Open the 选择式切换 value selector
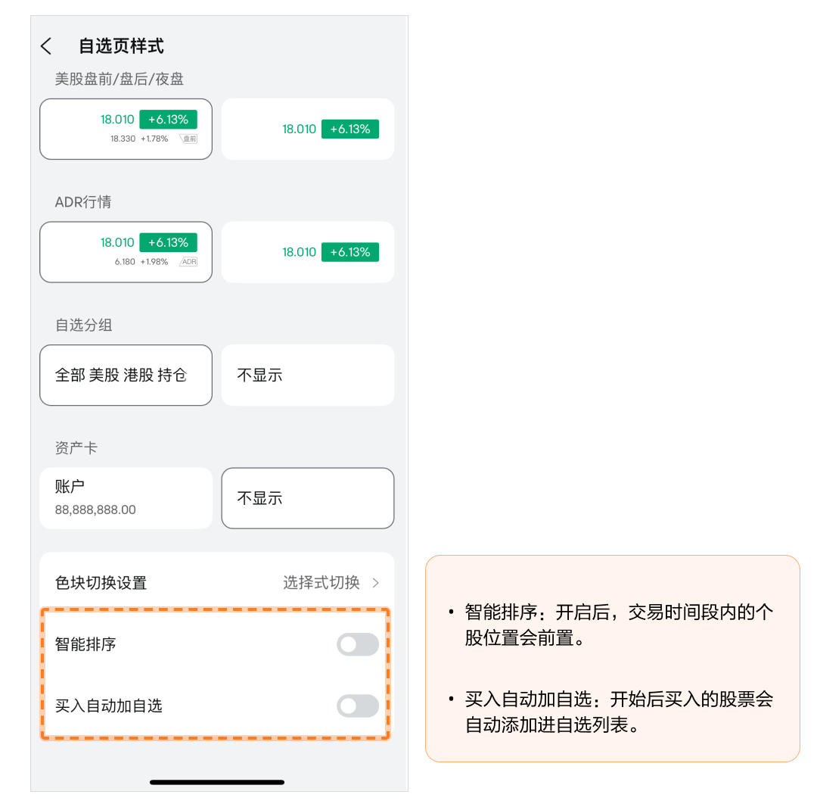Image resolution: width=817 pixels, height=807 pixels. click(322, 583)
